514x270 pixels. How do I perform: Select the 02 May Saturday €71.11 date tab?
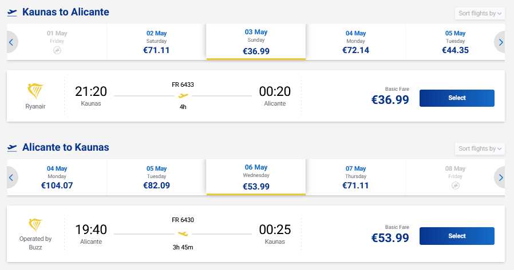(x=156, y=42)
